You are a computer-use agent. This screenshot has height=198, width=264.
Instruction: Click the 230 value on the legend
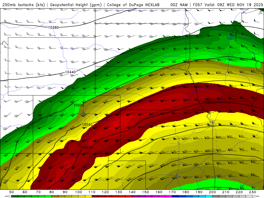coord(253,192)
